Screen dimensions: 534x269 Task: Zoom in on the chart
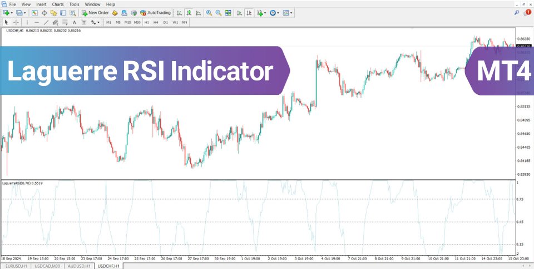(x=209, y=13)
